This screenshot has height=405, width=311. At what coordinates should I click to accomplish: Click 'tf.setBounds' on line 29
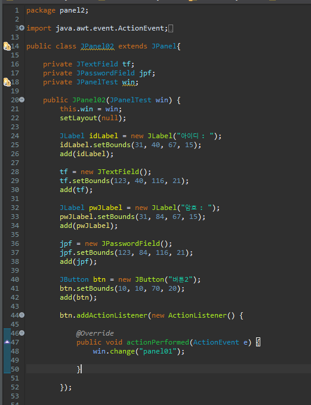(85, 181)
